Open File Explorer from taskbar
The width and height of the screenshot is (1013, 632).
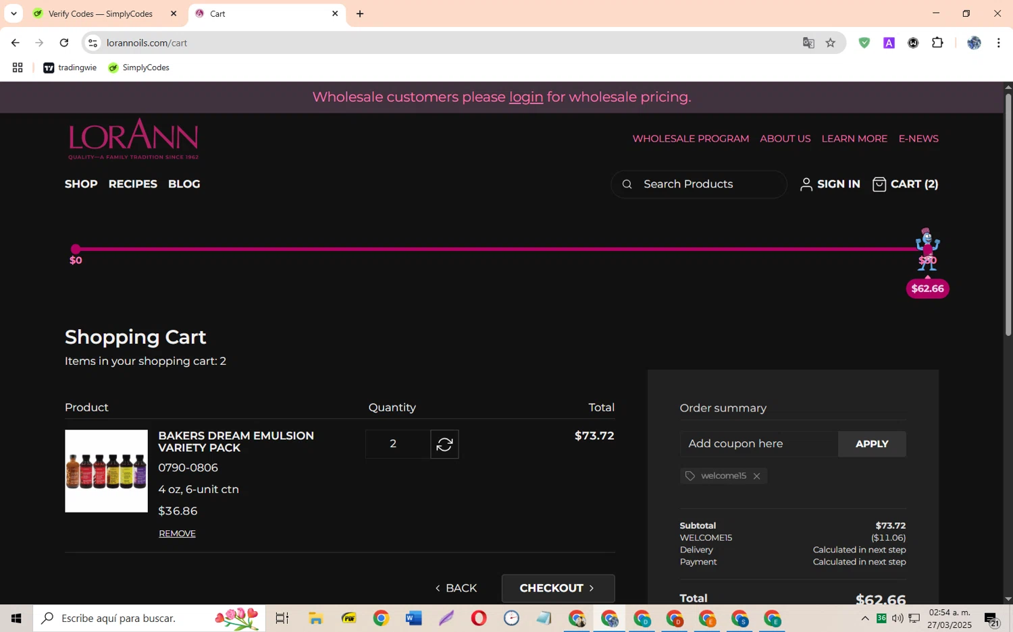315,618
